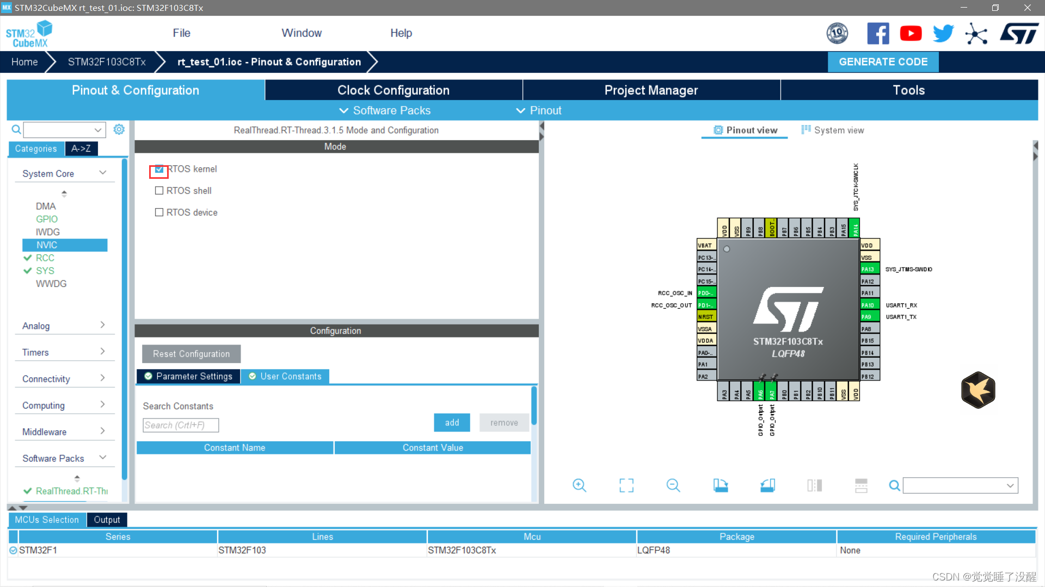Screen dimensions: 1045x587
Task: Click the remove constant button
Action: (504, 423)
